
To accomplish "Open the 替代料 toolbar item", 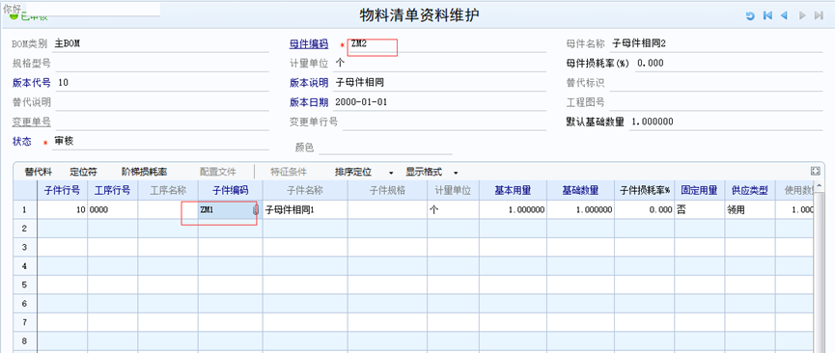I will 38,172.
